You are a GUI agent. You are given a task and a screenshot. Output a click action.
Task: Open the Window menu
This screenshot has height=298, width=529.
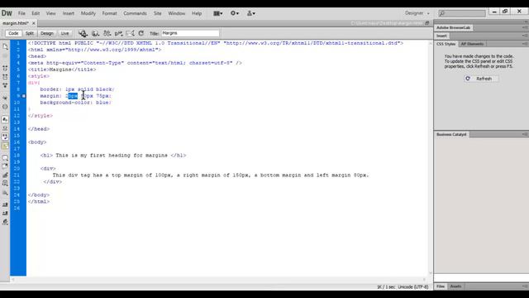(176, 13)
